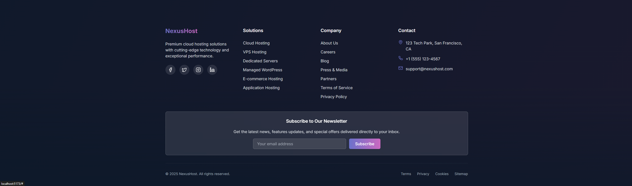
Task: Click the copyright notice '© 2025 NexusHost'
Action: click(198, 174)
